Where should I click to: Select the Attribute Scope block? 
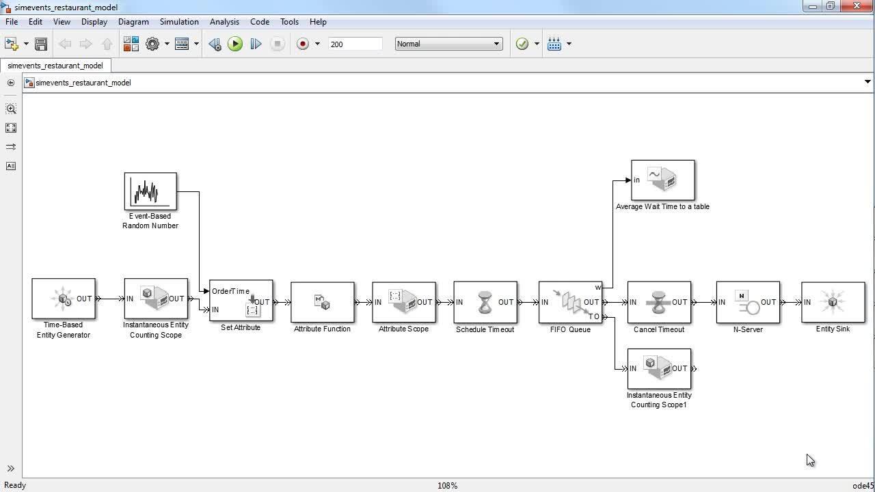pos(404,302)
